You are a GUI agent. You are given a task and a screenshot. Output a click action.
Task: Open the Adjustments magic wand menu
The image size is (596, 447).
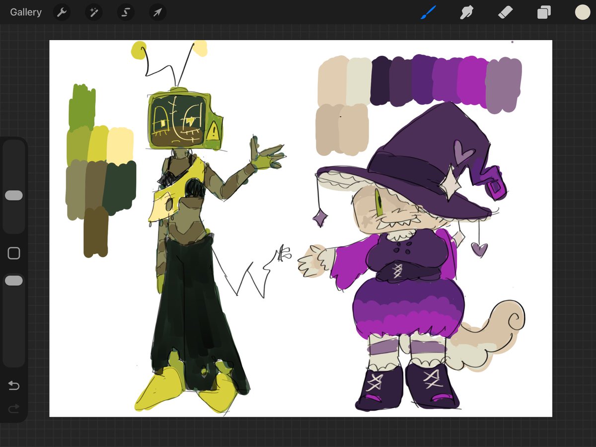pos(93,12)
